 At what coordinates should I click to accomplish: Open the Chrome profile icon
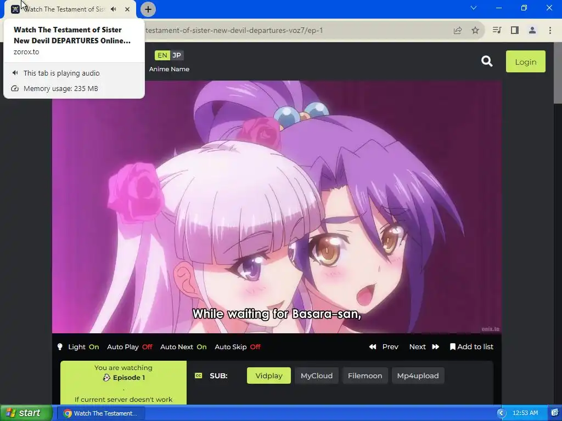pyautogui.click(x=532, y=31)
